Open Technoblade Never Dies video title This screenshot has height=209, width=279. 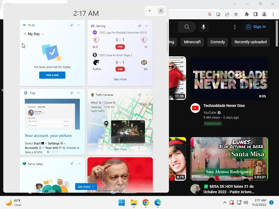coord(224,106)
